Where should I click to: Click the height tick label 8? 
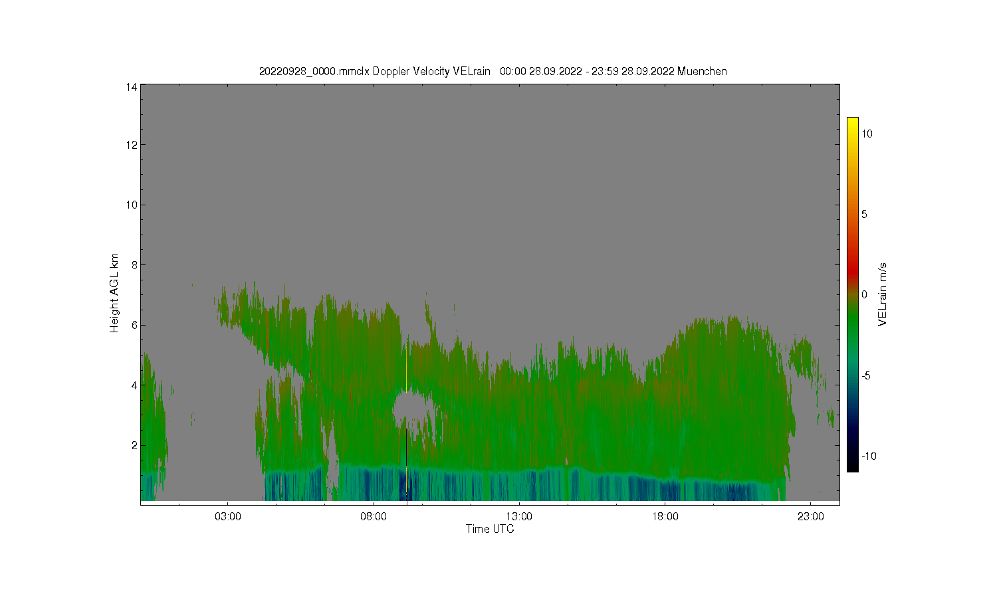[x=134, y=265]
